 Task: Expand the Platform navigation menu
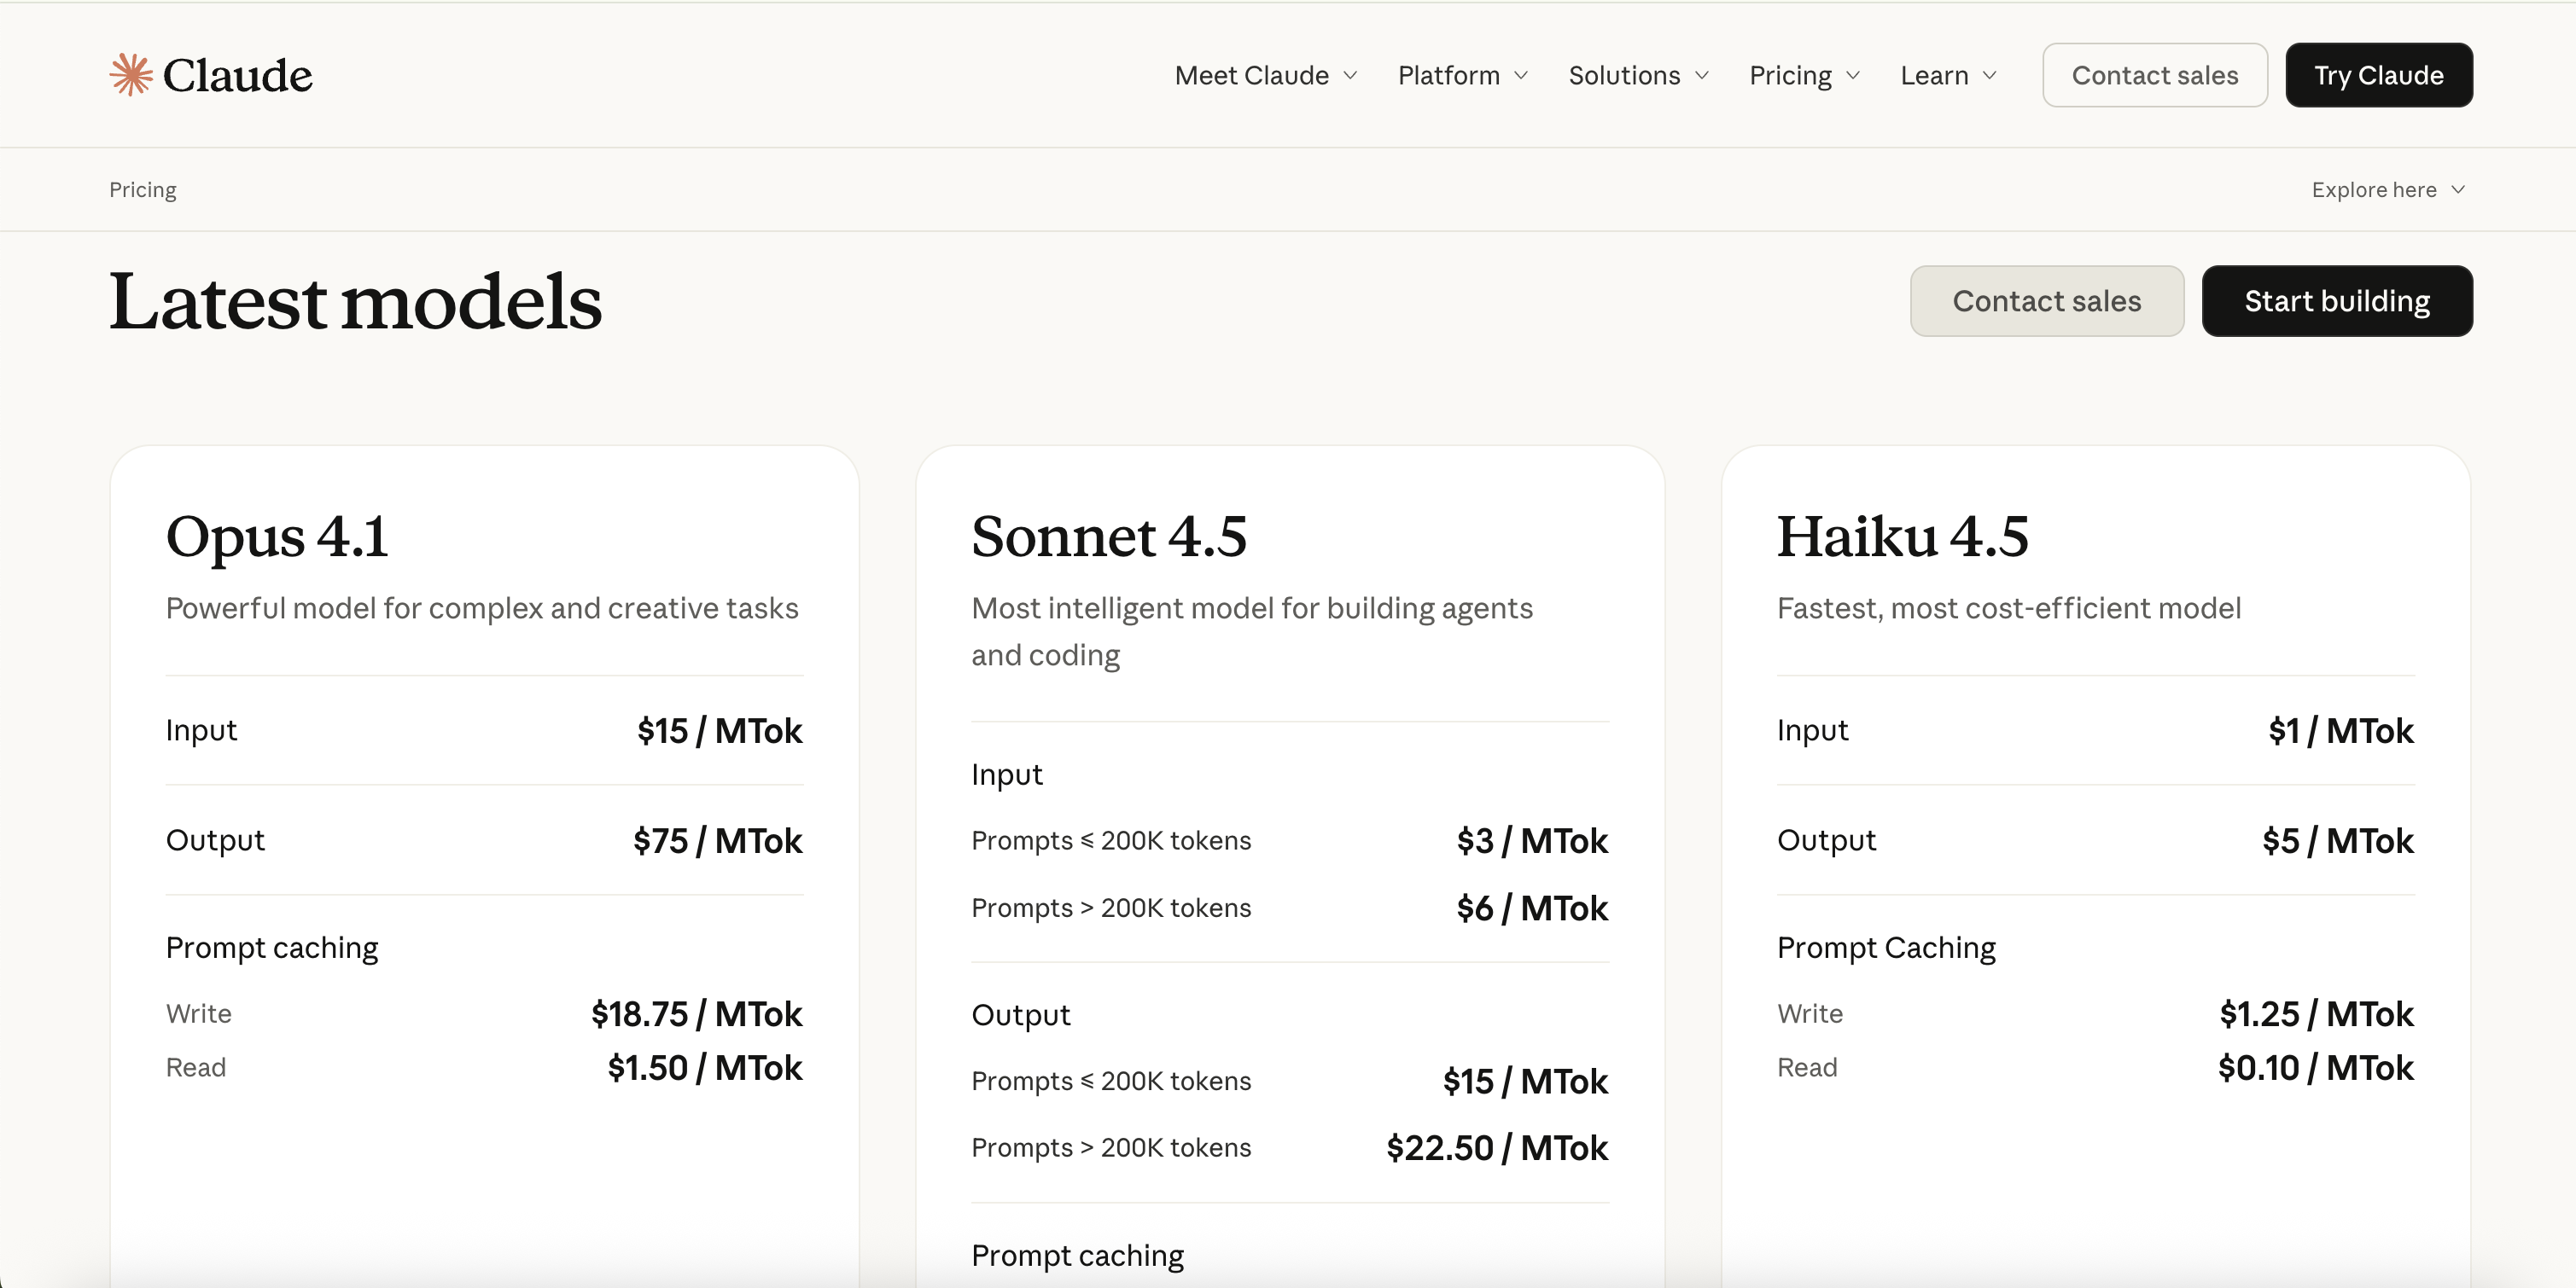pyautogui.click(x=1448, y=76)
